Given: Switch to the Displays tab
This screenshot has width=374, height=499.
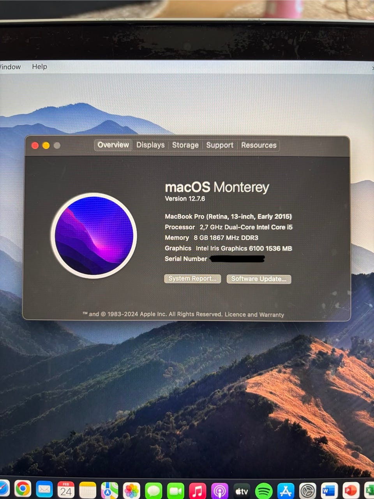Looking at the screenshot, I should click(x=150, y=145).
